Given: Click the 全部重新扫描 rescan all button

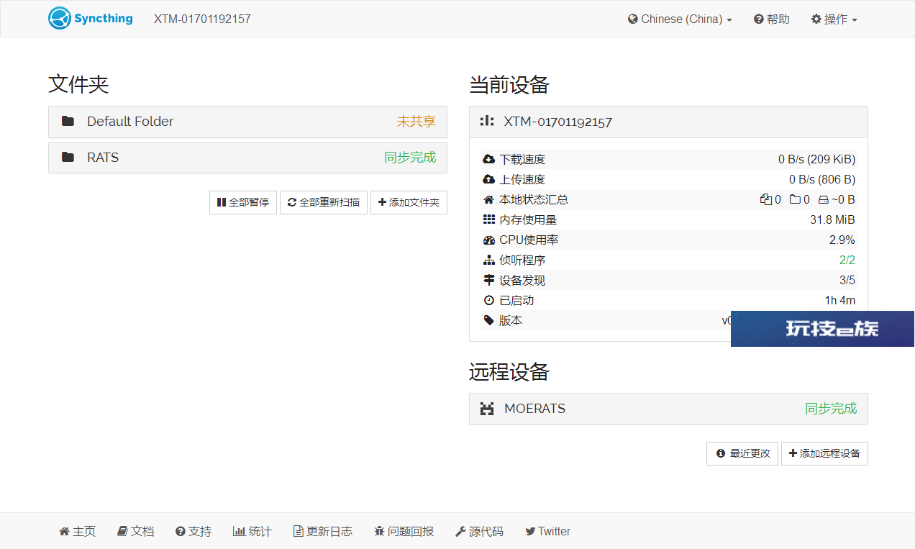Looking at the screenshot, I should (324, 203).
